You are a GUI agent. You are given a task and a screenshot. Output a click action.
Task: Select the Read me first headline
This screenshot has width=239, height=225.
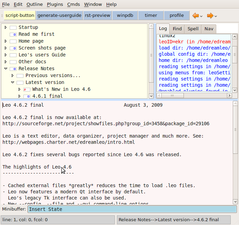tap(37, 34)
